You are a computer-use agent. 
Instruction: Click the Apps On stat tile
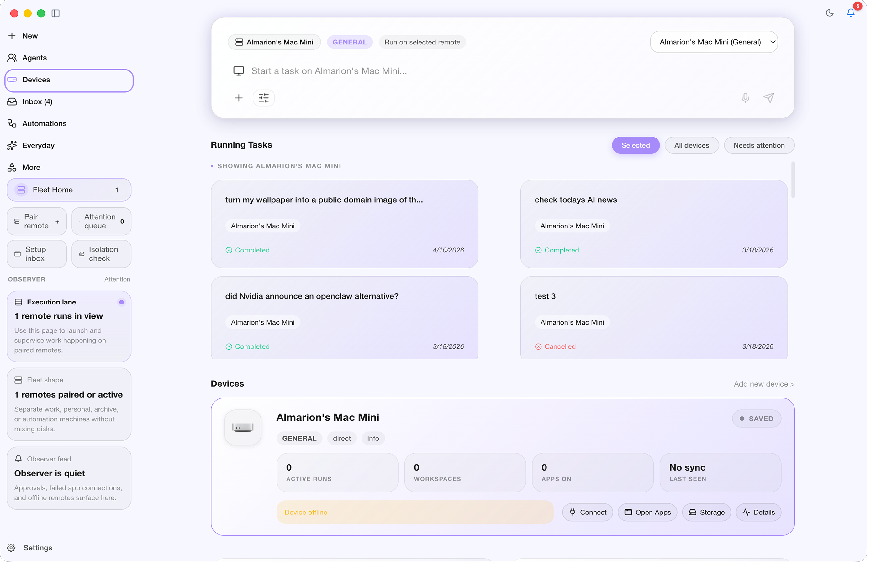[592, 473]
